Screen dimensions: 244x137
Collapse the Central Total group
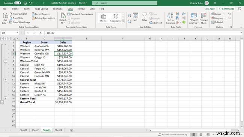click(5, 80)
